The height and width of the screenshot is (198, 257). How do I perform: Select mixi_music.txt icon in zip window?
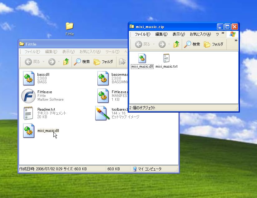pos(166,58)
